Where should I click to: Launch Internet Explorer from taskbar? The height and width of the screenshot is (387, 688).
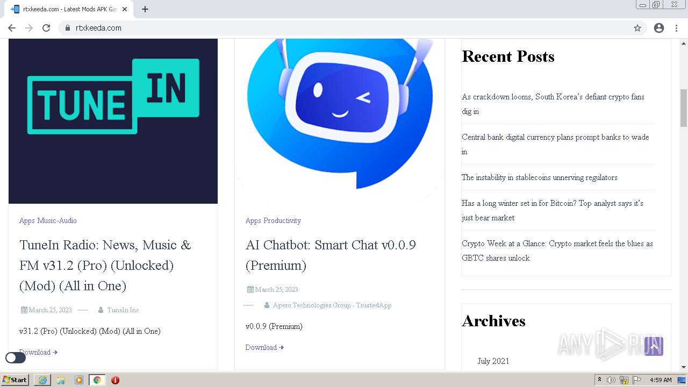[42, 380]
